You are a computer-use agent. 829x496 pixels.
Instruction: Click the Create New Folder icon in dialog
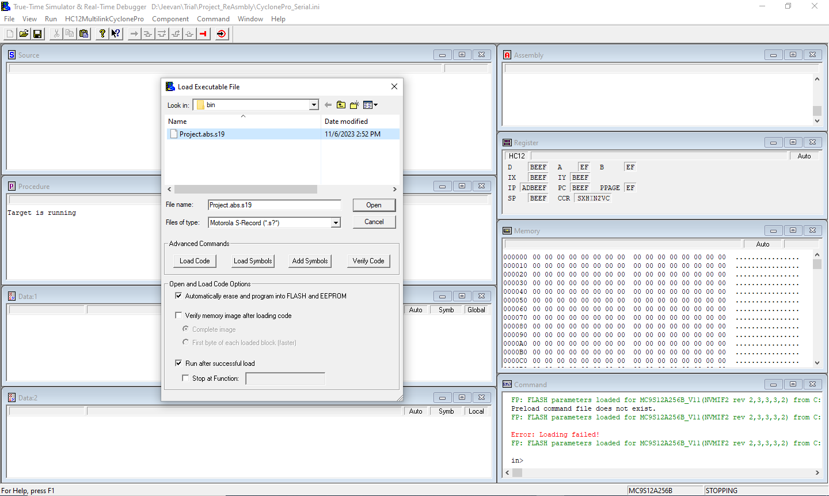(x=353, y=104)
